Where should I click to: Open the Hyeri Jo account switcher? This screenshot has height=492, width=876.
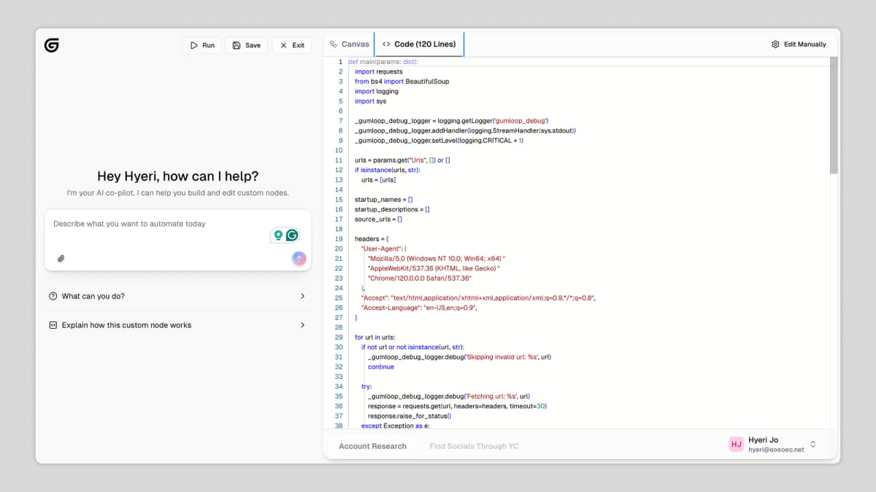[774, 445]
